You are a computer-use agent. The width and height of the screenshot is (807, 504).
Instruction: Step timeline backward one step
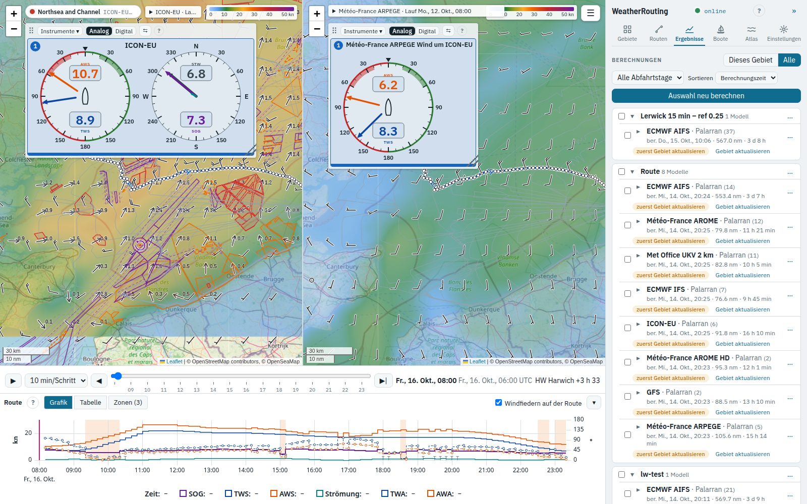(x=99, y=381)
